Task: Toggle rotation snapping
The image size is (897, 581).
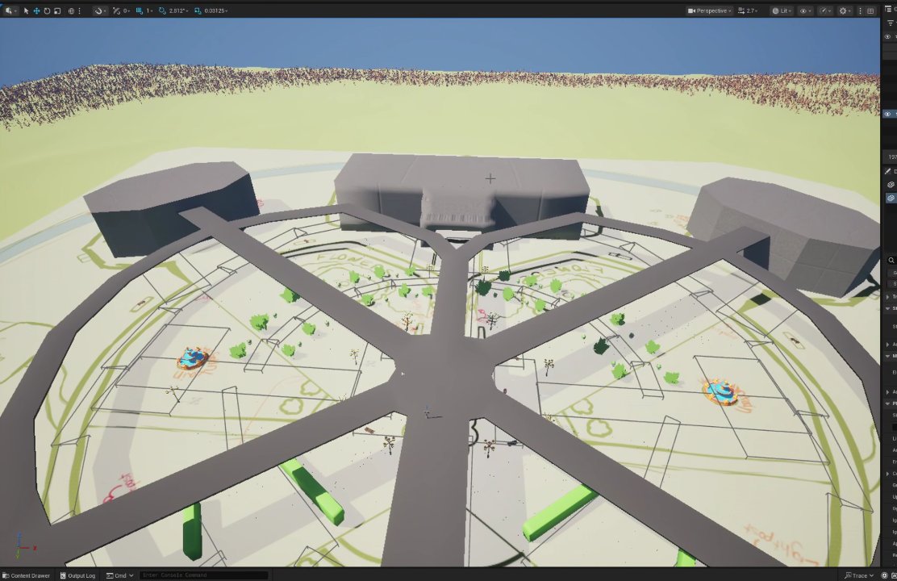Action: tap(162, 10)
